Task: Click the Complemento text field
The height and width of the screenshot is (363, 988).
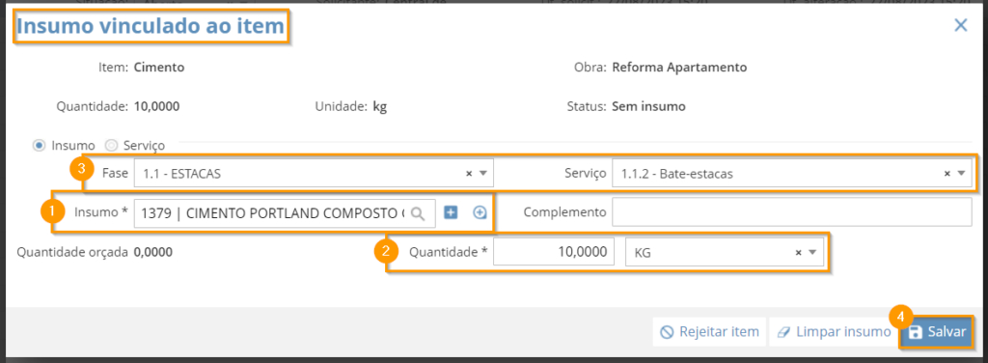Action: click(792, 212)
